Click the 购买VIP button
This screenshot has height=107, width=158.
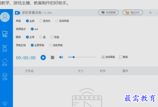pos(132,12)
